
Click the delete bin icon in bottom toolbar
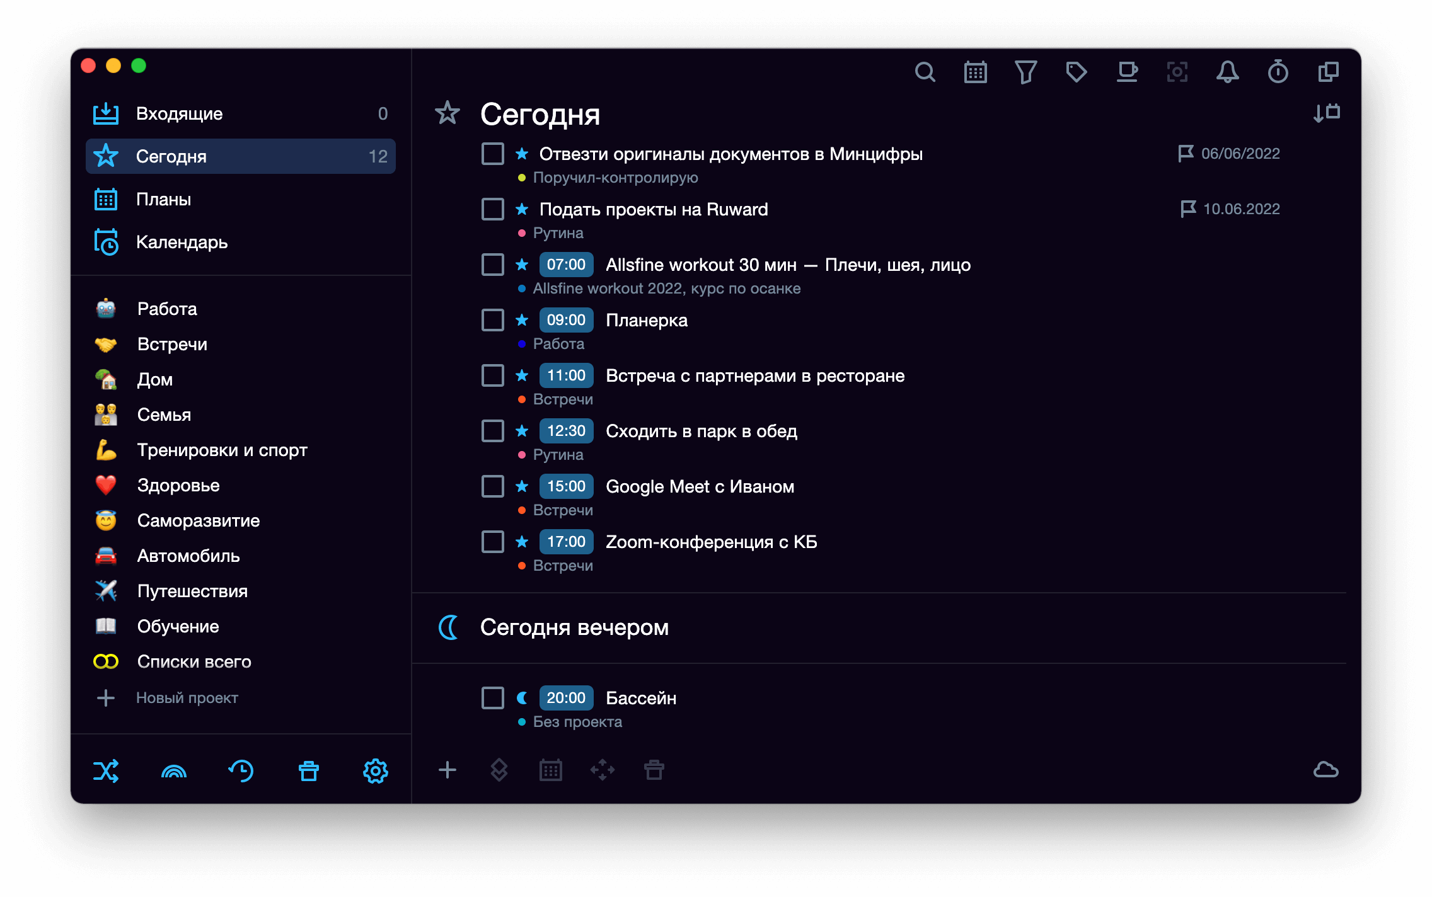coord(654,770)
